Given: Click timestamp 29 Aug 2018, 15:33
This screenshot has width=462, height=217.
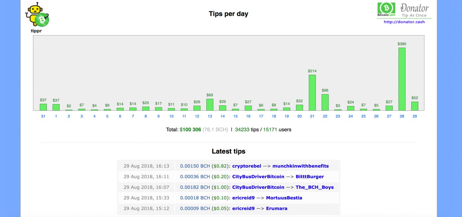Looking at the screenshot, I should click(x=146, y=198).
